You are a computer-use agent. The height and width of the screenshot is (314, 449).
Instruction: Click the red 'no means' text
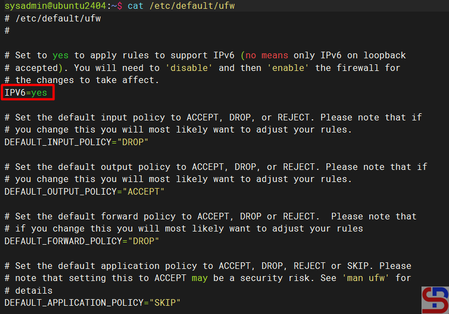click(267, 56)
